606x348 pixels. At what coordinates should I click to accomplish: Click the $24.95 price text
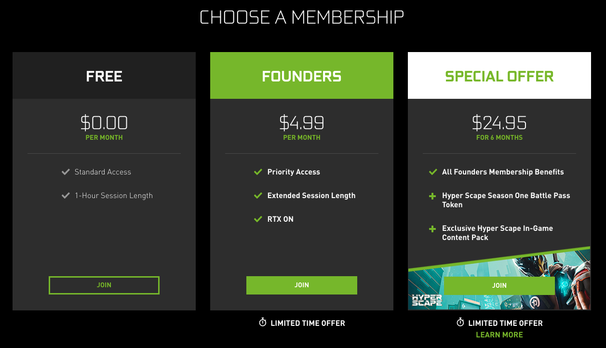tap(499, 123)
